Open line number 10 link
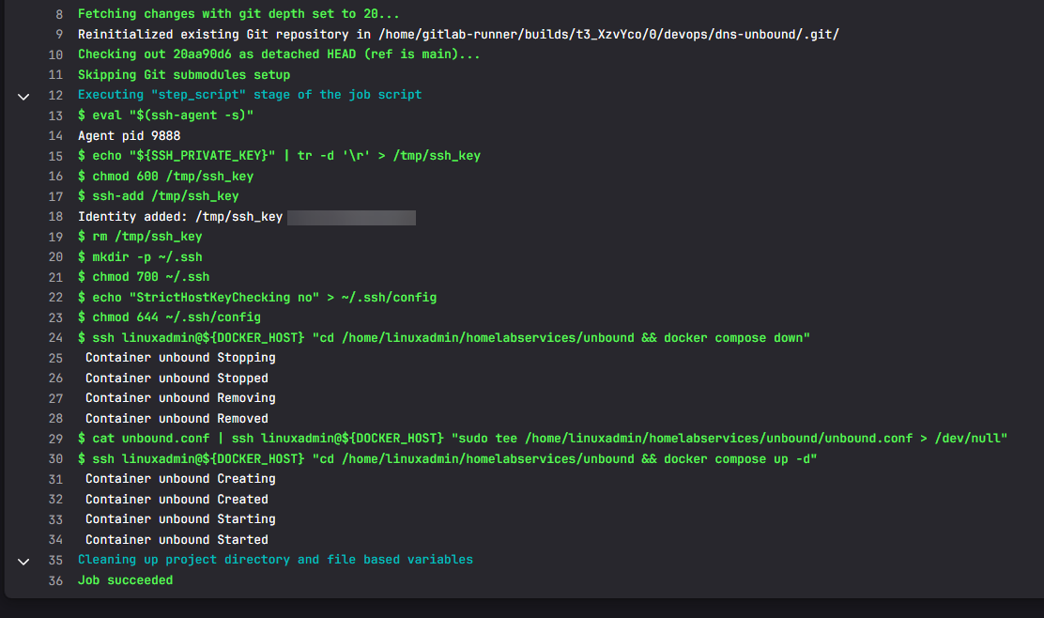This screenshot has width=1044, height=618. pyautogui.click(x=55, y=54)
